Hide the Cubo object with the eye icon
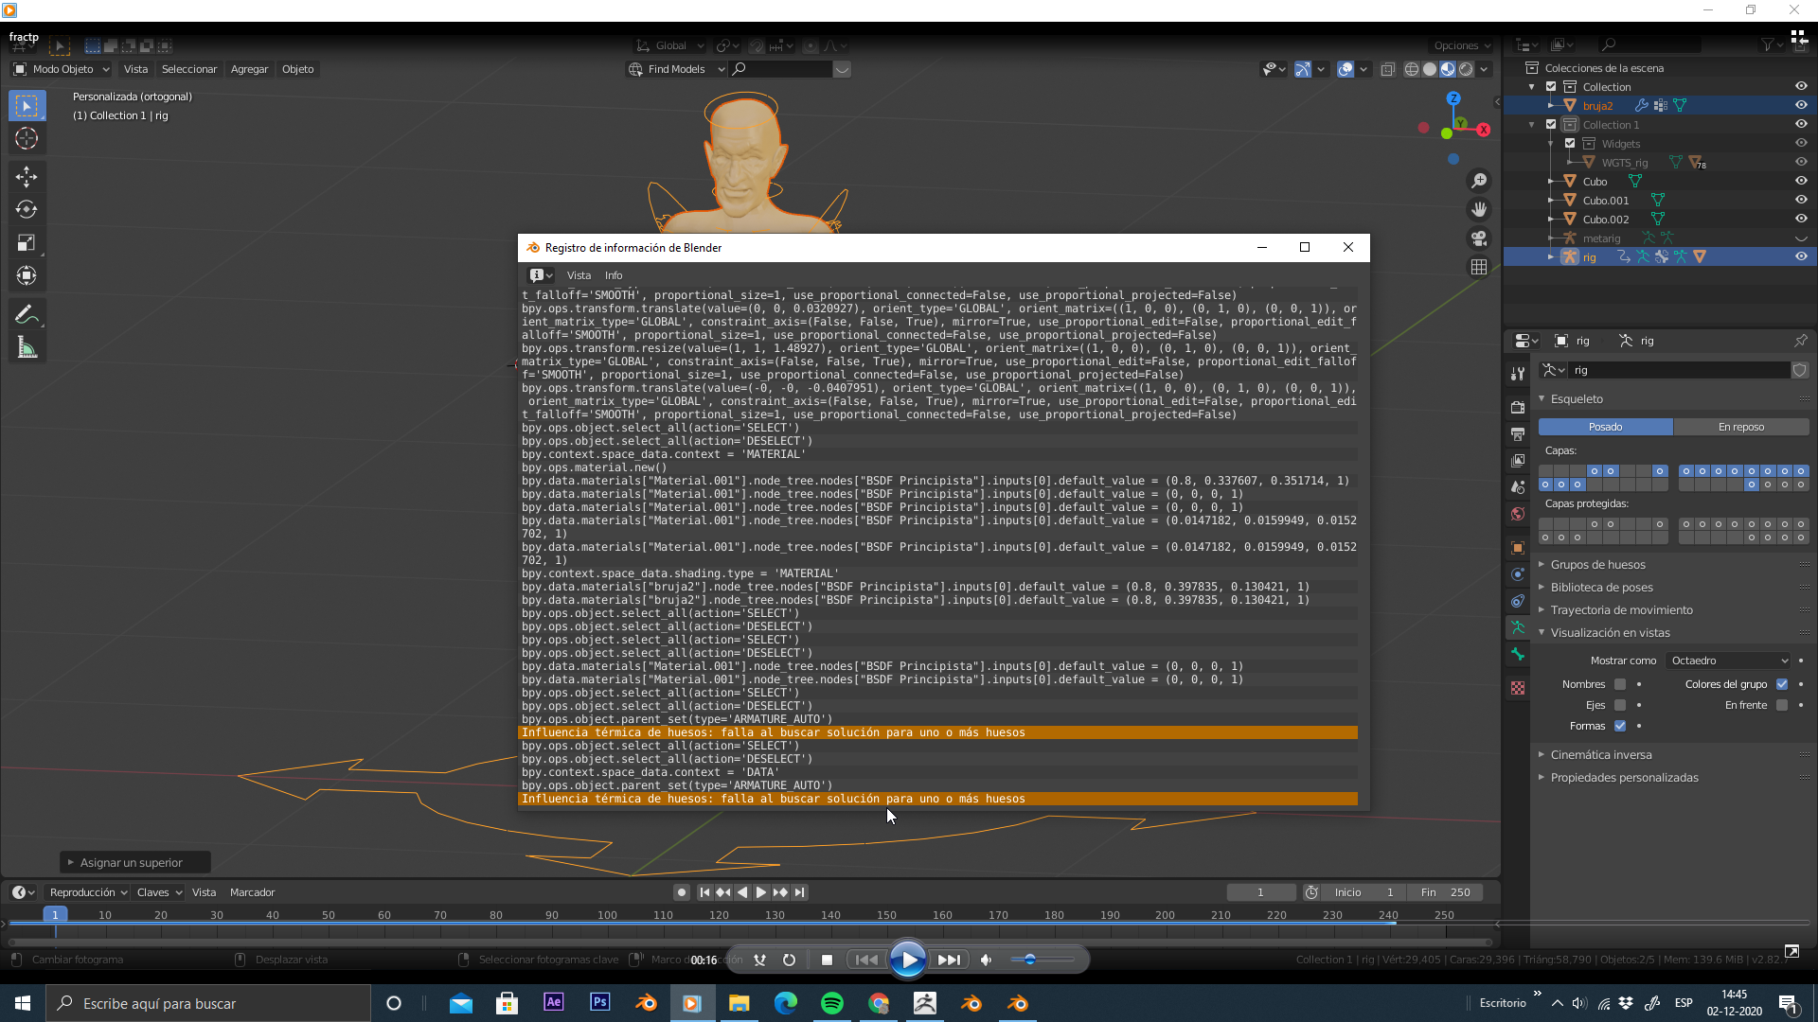1818x1022 pixels. (1801, 181)
